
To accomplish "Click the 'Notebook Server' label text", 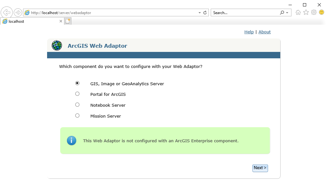I will pyautogui.click(x=108, y=105).
